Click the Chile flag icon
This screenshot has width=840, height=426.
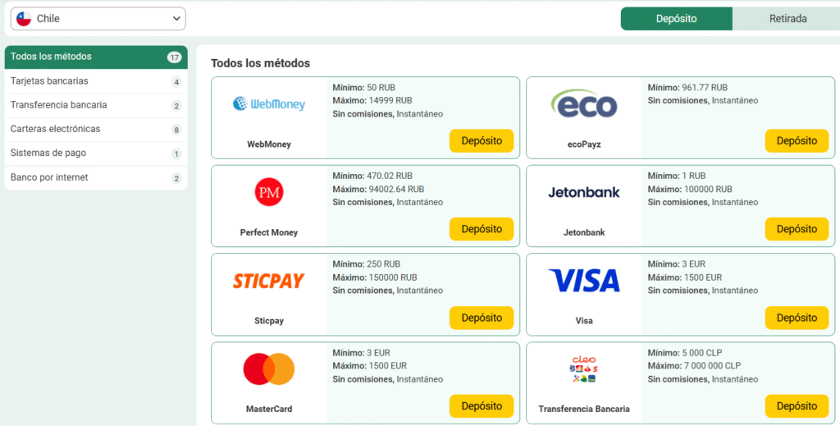(x=24, y=18)
